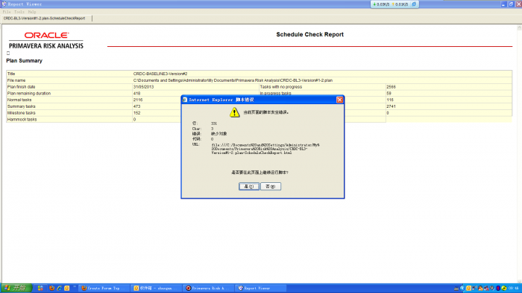Image resolution: width=522 pixels, height=293 pixels.
Task: Launch Firefox from quick launch bar
Action: [51, 288]
